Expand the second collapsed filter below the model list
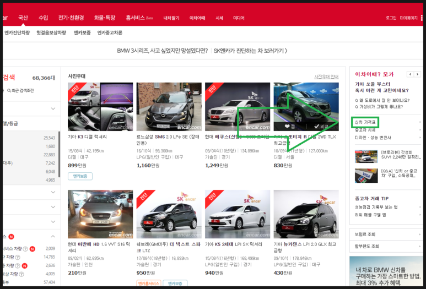The height and width of the screenshot is (289, 426). [53, 207]
